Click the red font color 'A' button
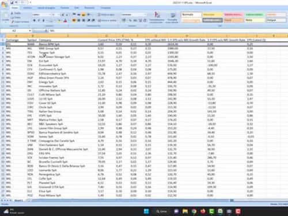288x216 pixels. [x=65, y=20]
